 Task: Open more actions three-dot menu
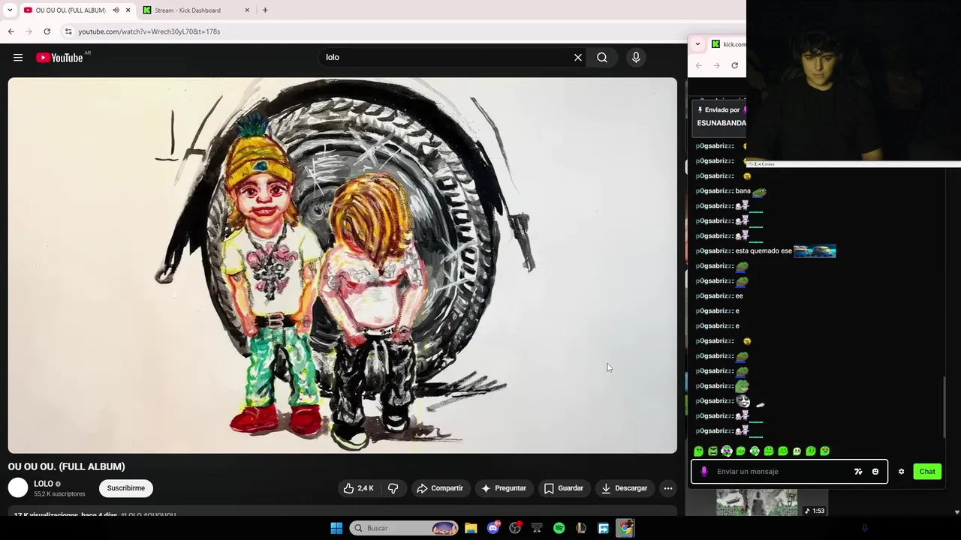coord(667,488)
